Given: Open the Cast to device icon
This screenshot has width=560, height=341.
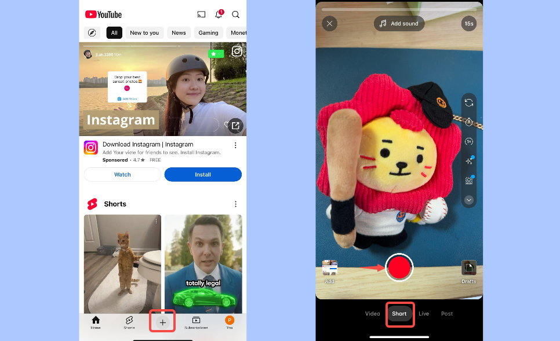Looking at the screenshot, I should (201, 14).
